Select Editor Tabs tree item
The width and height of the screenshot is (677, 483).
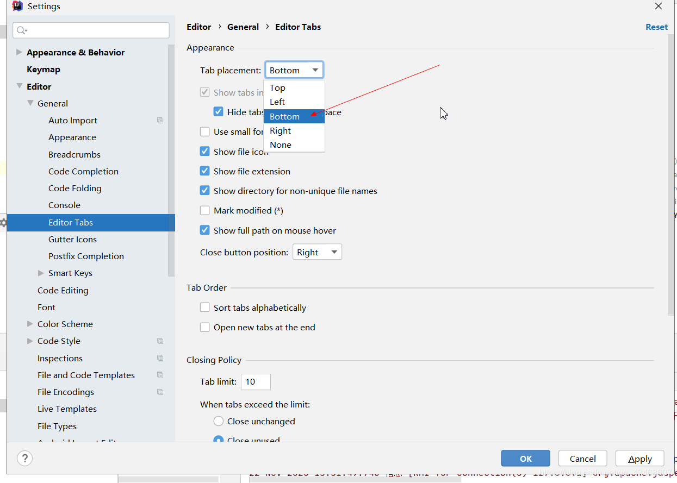coord(91,222)
